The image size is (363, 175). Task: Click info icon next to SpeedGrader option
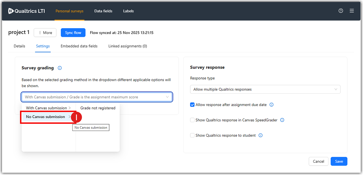coord(282,120)
